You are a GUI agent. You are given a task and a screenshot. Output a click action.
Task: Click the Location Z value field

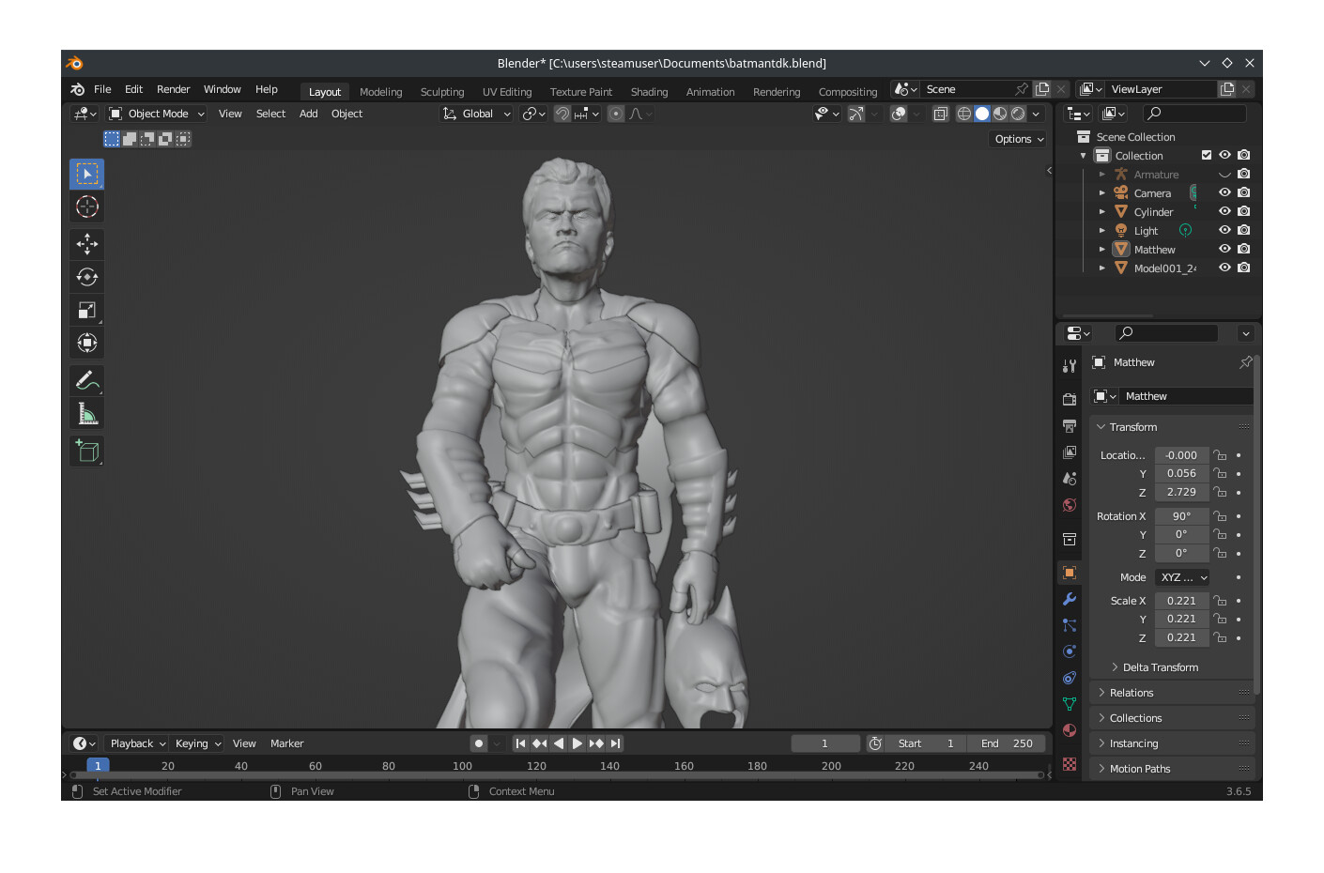point(1181,492)
